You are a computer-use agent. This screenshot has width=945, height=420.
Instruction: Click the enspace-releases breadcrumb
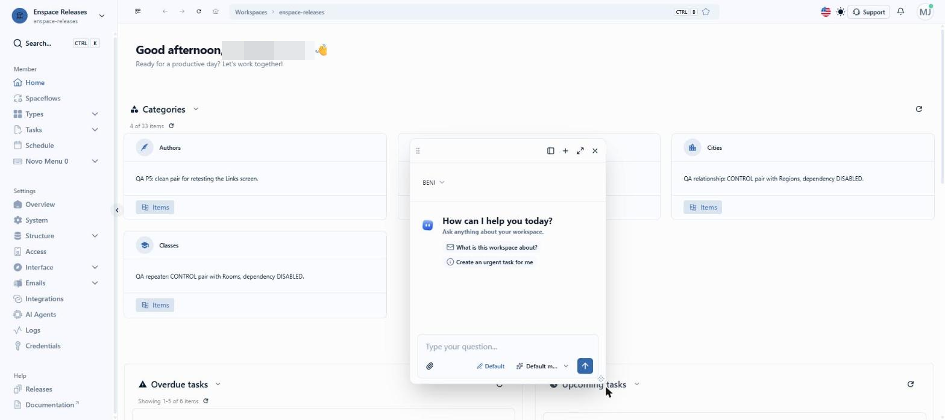(x=301, y=12)
